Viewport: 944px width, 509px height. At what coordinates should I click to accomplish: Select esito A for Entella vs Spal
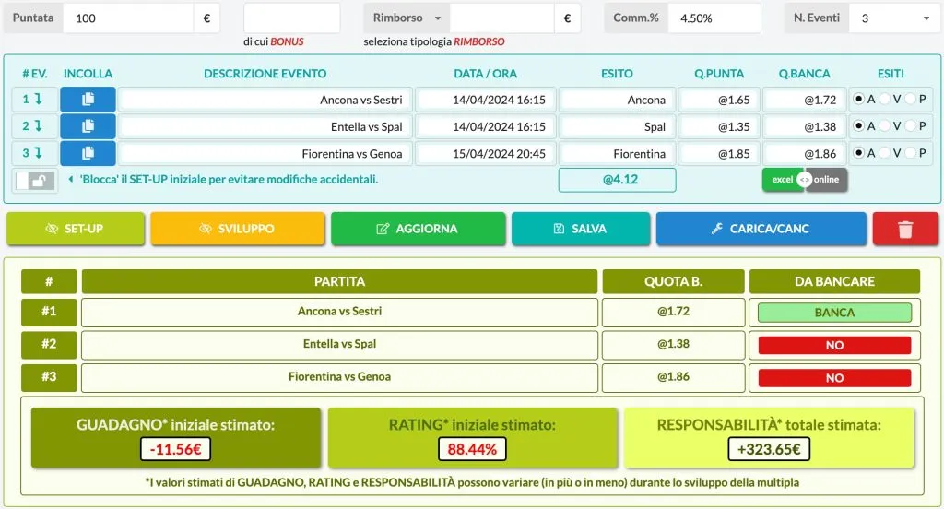[x=859, y=126]
